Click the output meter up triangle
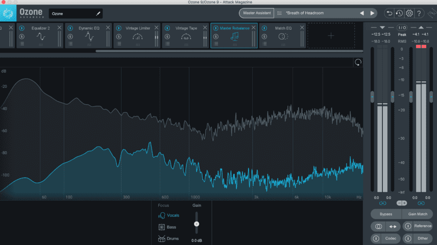 pyautogui.click(x=421, y=28)
